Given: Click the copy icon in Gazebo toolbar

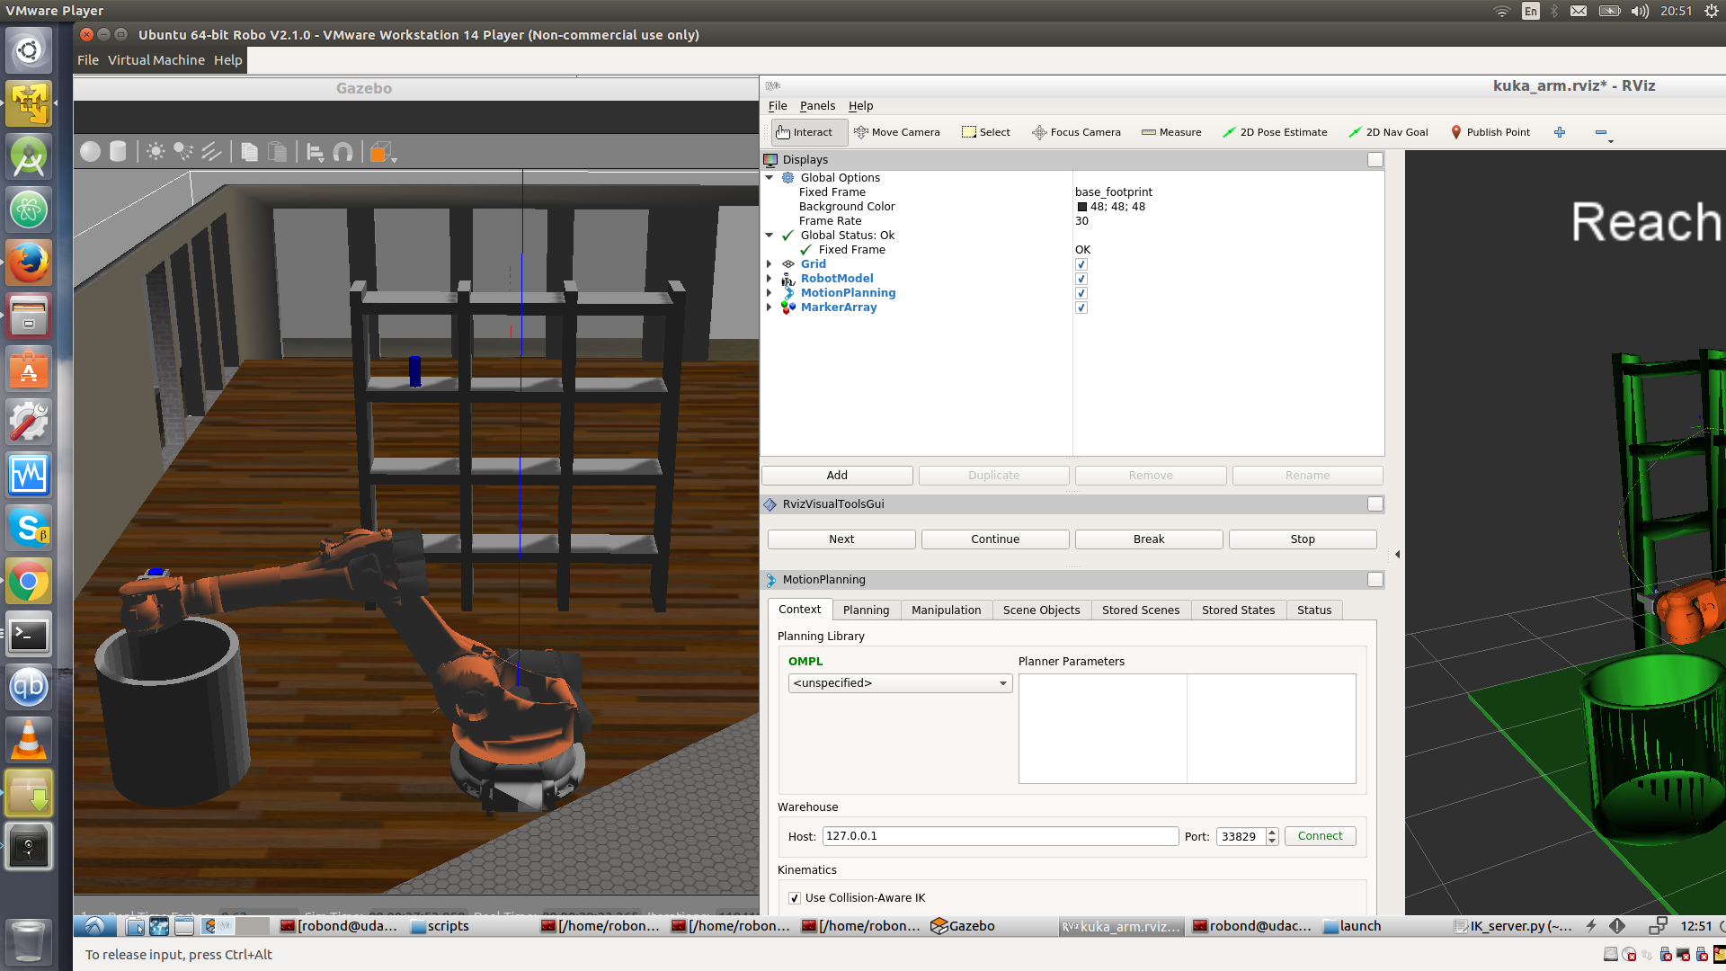Looking at the screenshot, I should click(x=250, y=152).
